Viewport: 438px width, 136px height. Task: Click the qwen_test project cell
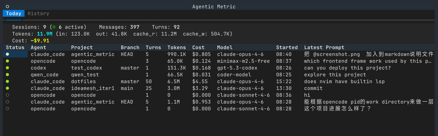[85, 74]
